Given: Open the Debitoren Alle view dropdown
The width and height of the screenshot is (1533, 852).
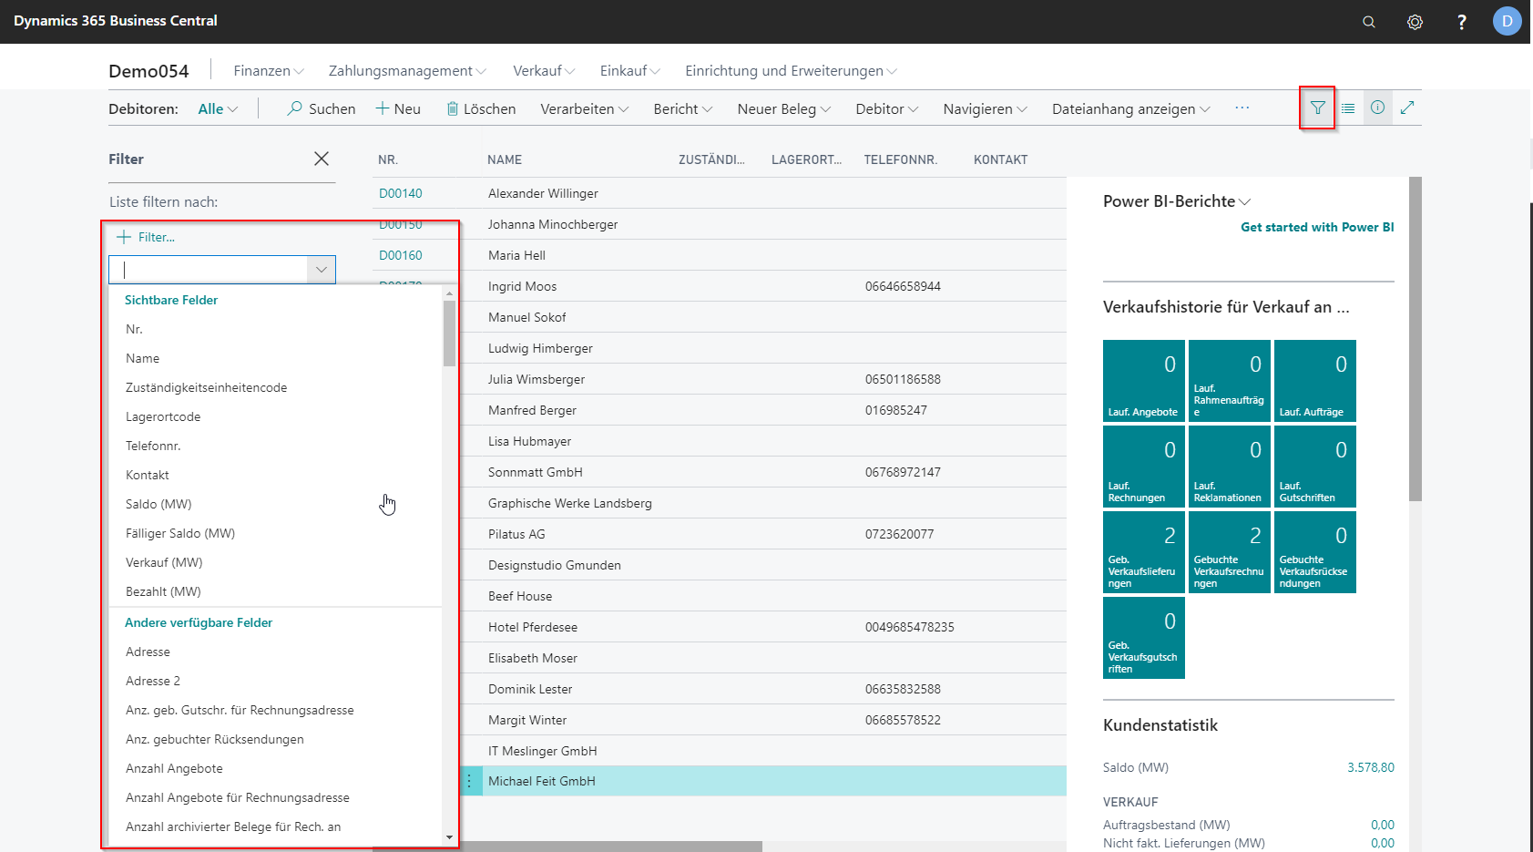Looking at the screenshot, I should [x=218, y=109].
